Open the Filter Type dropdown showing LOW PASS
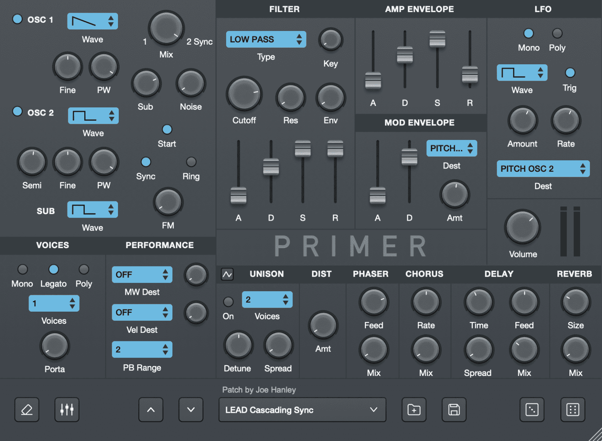This screenshot has height=441, width=602. (266, 39)
